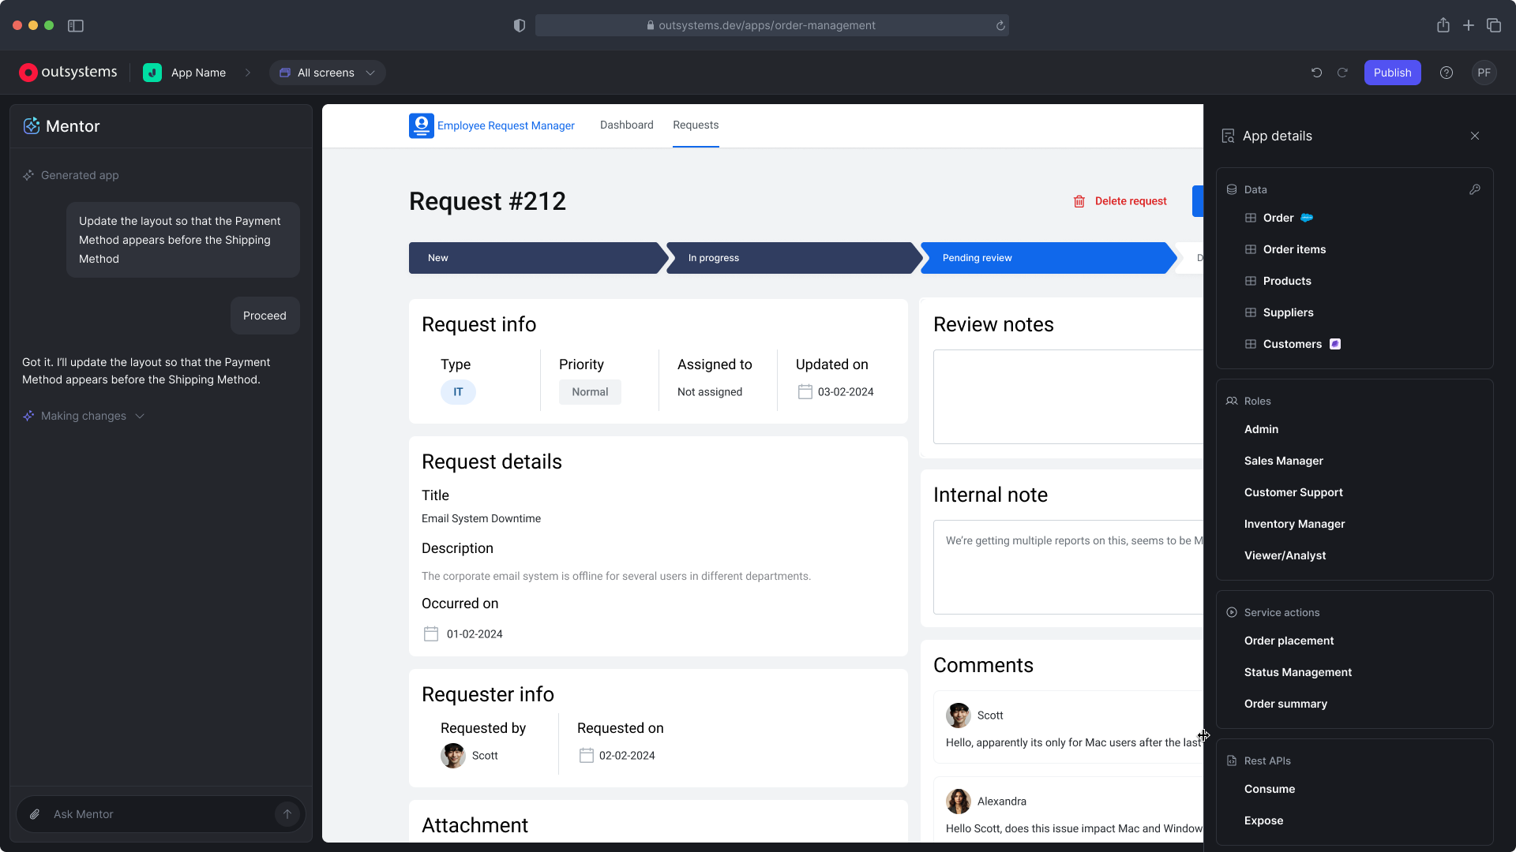1516x852 pixels.
Task: Click the browser share icon
Action: point(1443,25)
